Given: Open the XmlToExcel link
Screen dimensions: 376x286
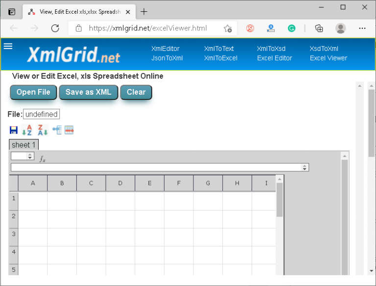Looking at the screenshot, I should pos(220,58).
